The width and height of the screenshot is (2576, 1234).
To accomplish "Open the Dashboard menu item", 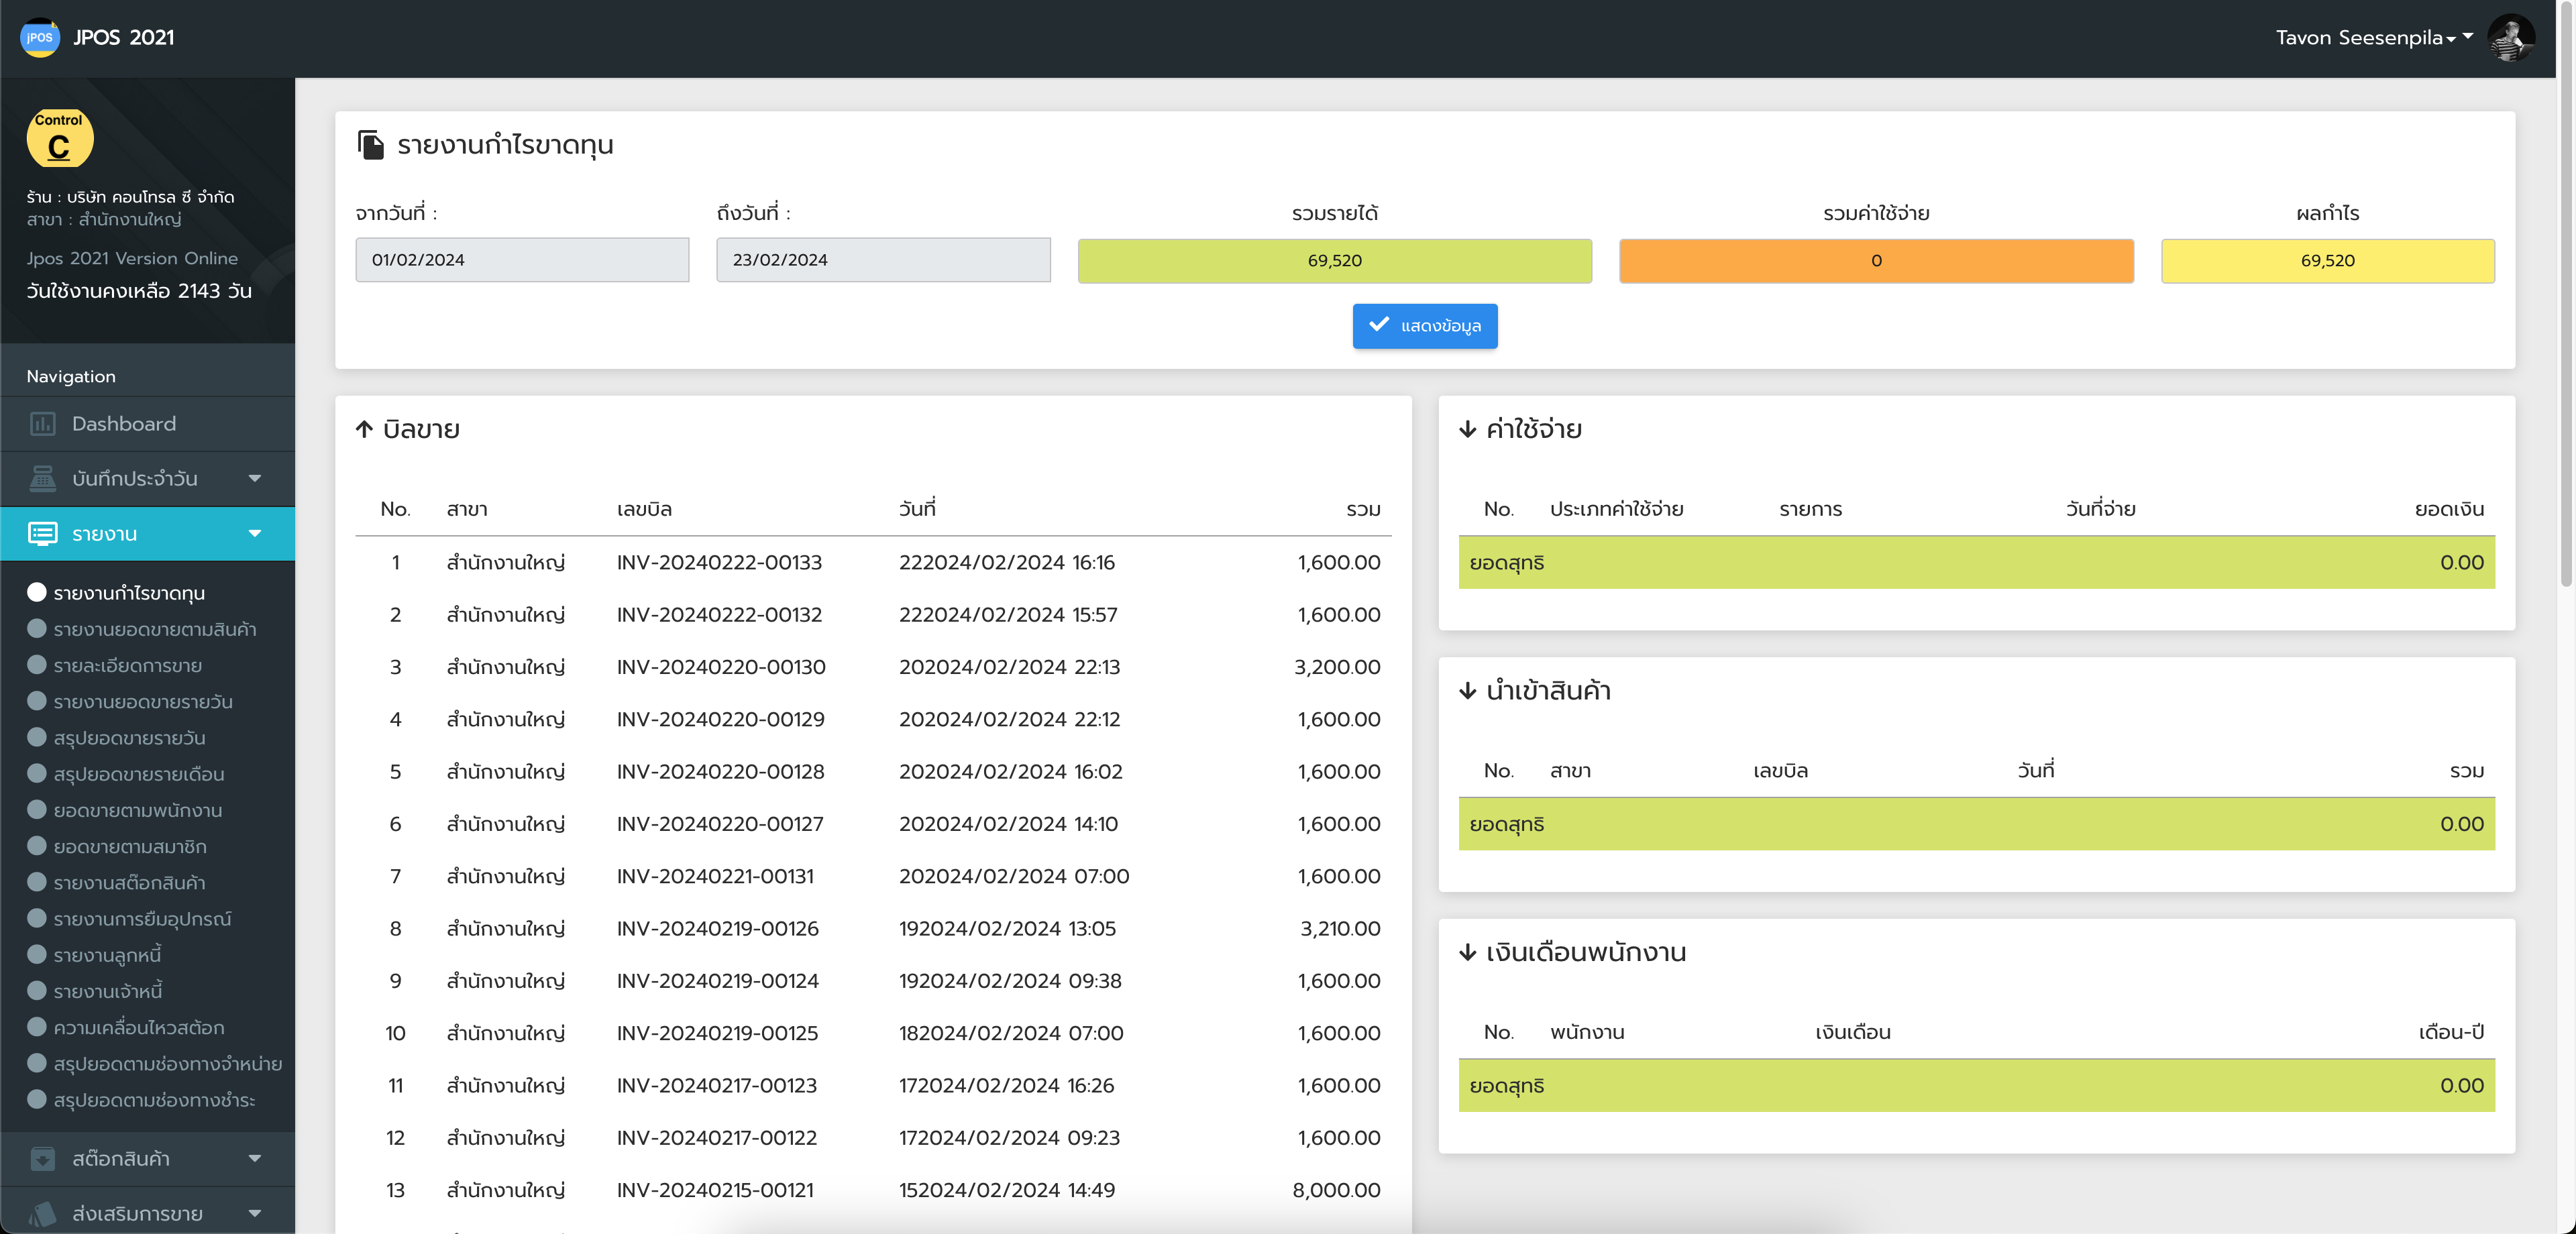I will click(148, 424).
